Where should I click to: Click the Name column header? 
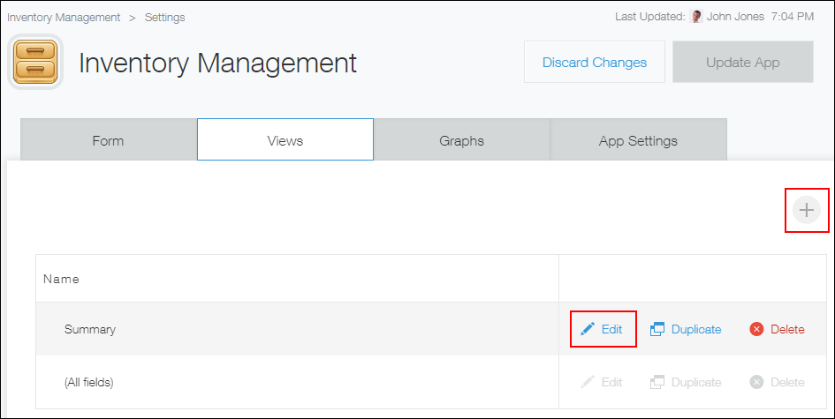point(62,279)
